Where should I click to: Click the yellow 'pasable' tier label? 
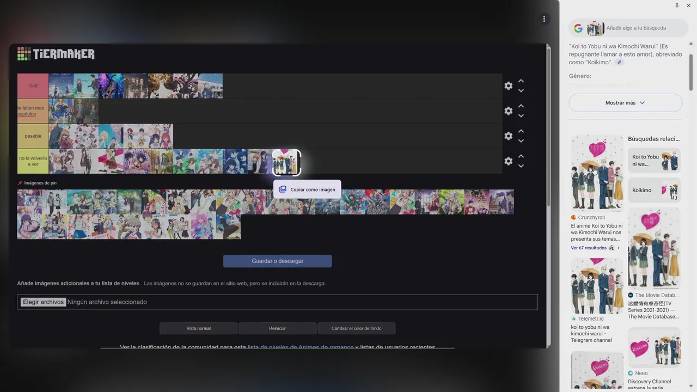tap(33, 136)
